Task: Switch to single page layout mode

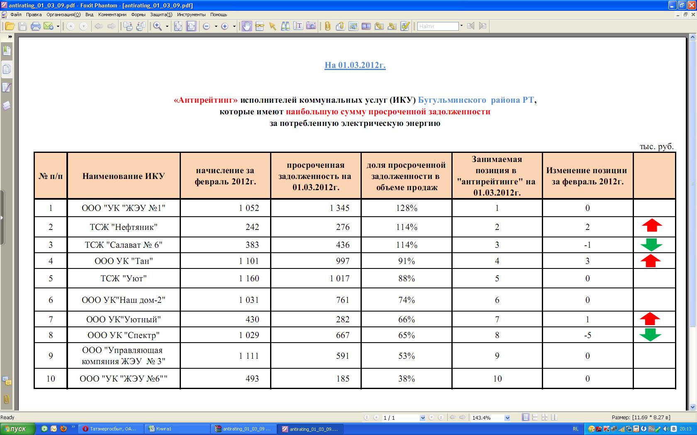Action: [x=526, y=418]
